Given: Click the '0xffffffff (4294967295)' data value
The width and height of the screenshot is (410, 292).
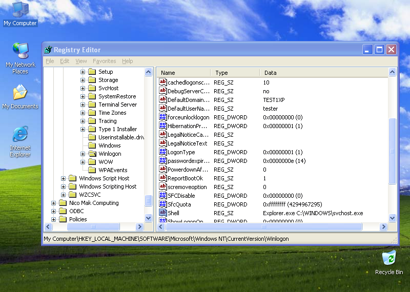Looking at the screenshot, I should (x=293, y=204).
